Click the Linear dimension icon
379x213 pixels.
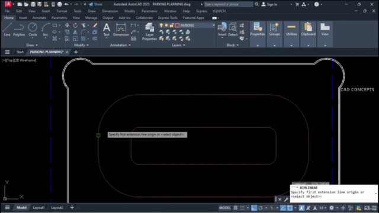pos(133,25)
